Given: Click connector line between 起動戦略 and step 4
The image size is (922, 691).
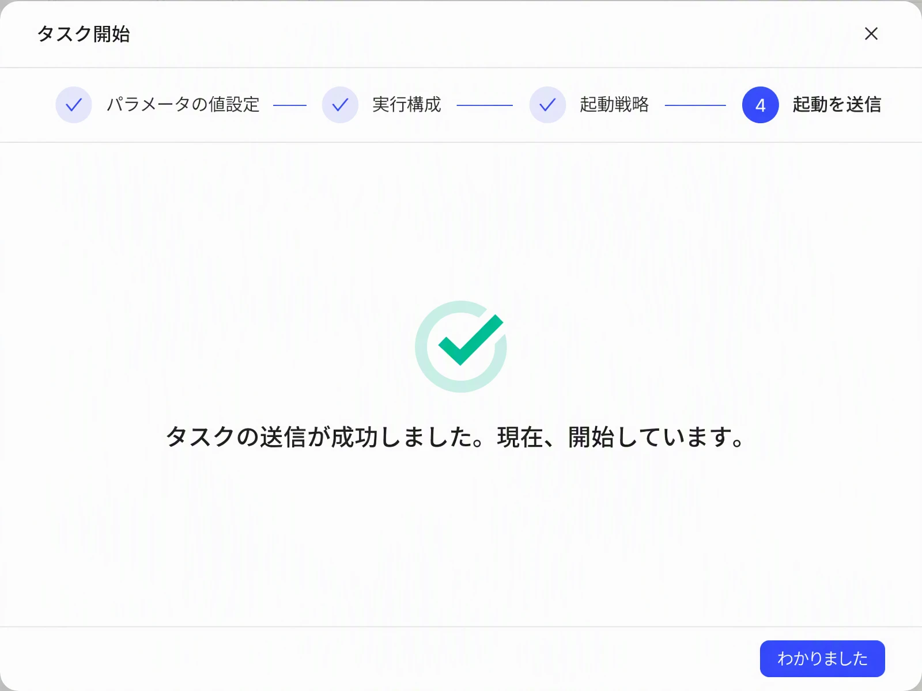Looking at the screenshot, I should (x=695, y=105).
